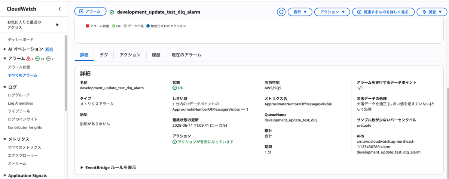
Task: Click the OK alarm count 37 icon
Action: [37, 59]
